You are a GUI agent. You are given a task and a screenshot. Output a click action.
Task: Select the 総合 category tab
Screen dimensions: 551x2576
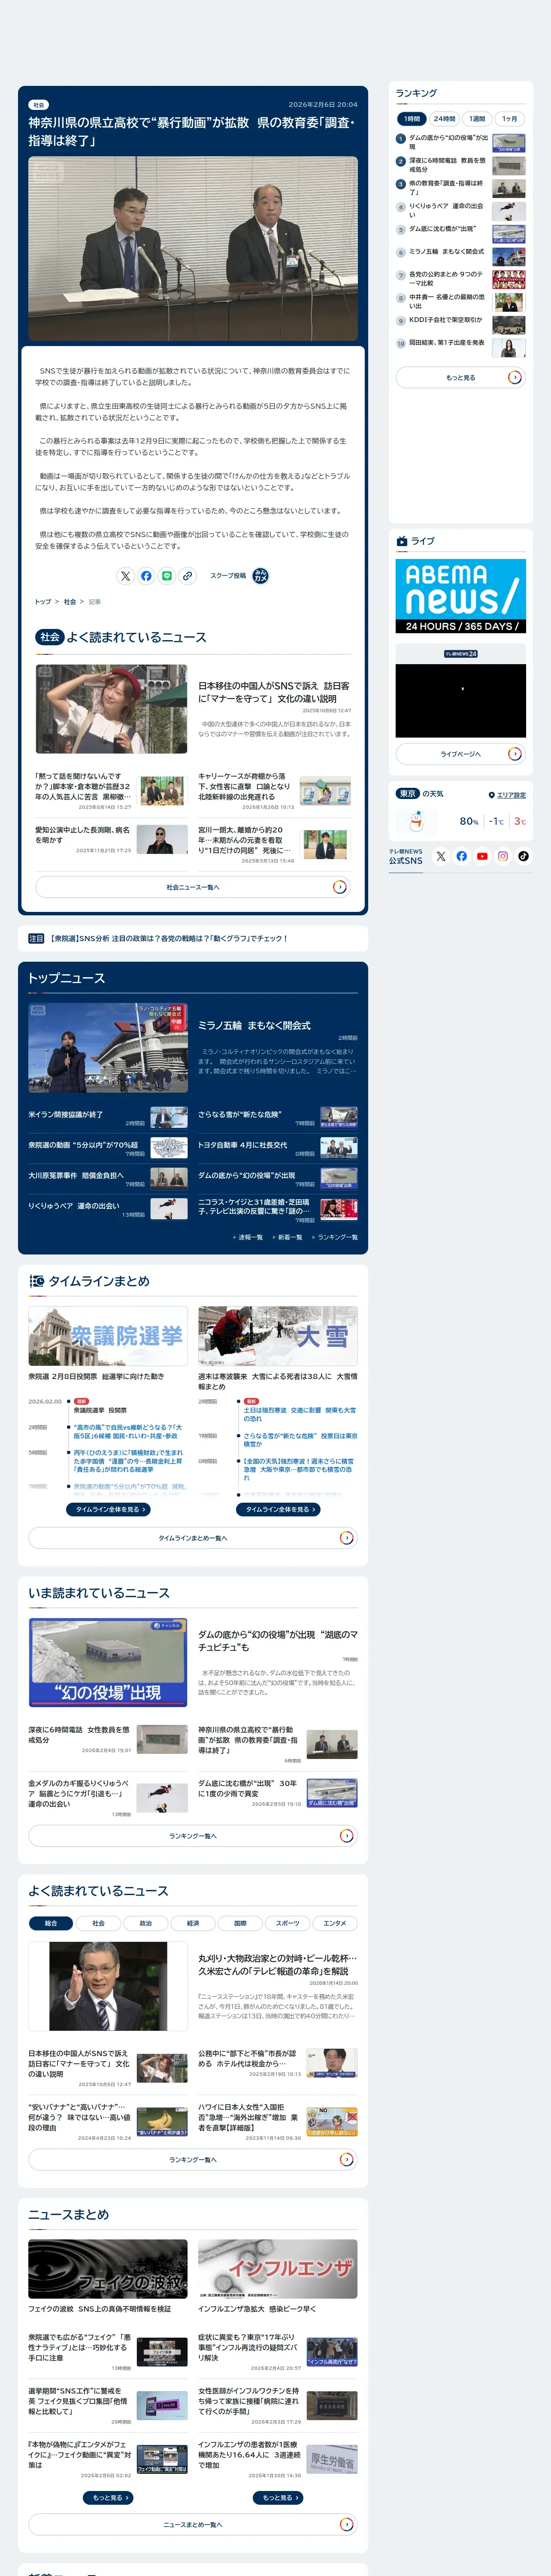pyautogui.click(x=51, y=1923)
